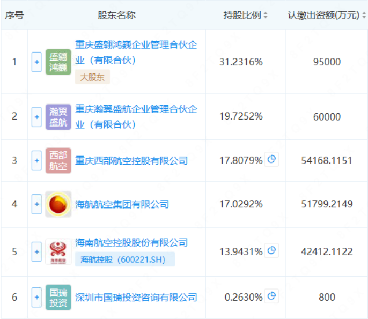Click the 国瑞投资 teal logo icon
The width and height of the screenshot is (368, 319).
point(58,297)
